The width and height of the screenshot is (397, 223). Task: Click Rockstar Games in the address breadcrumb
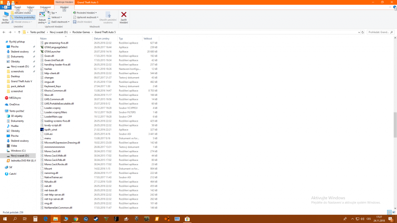pyautogui.click(x=81, y=32)
